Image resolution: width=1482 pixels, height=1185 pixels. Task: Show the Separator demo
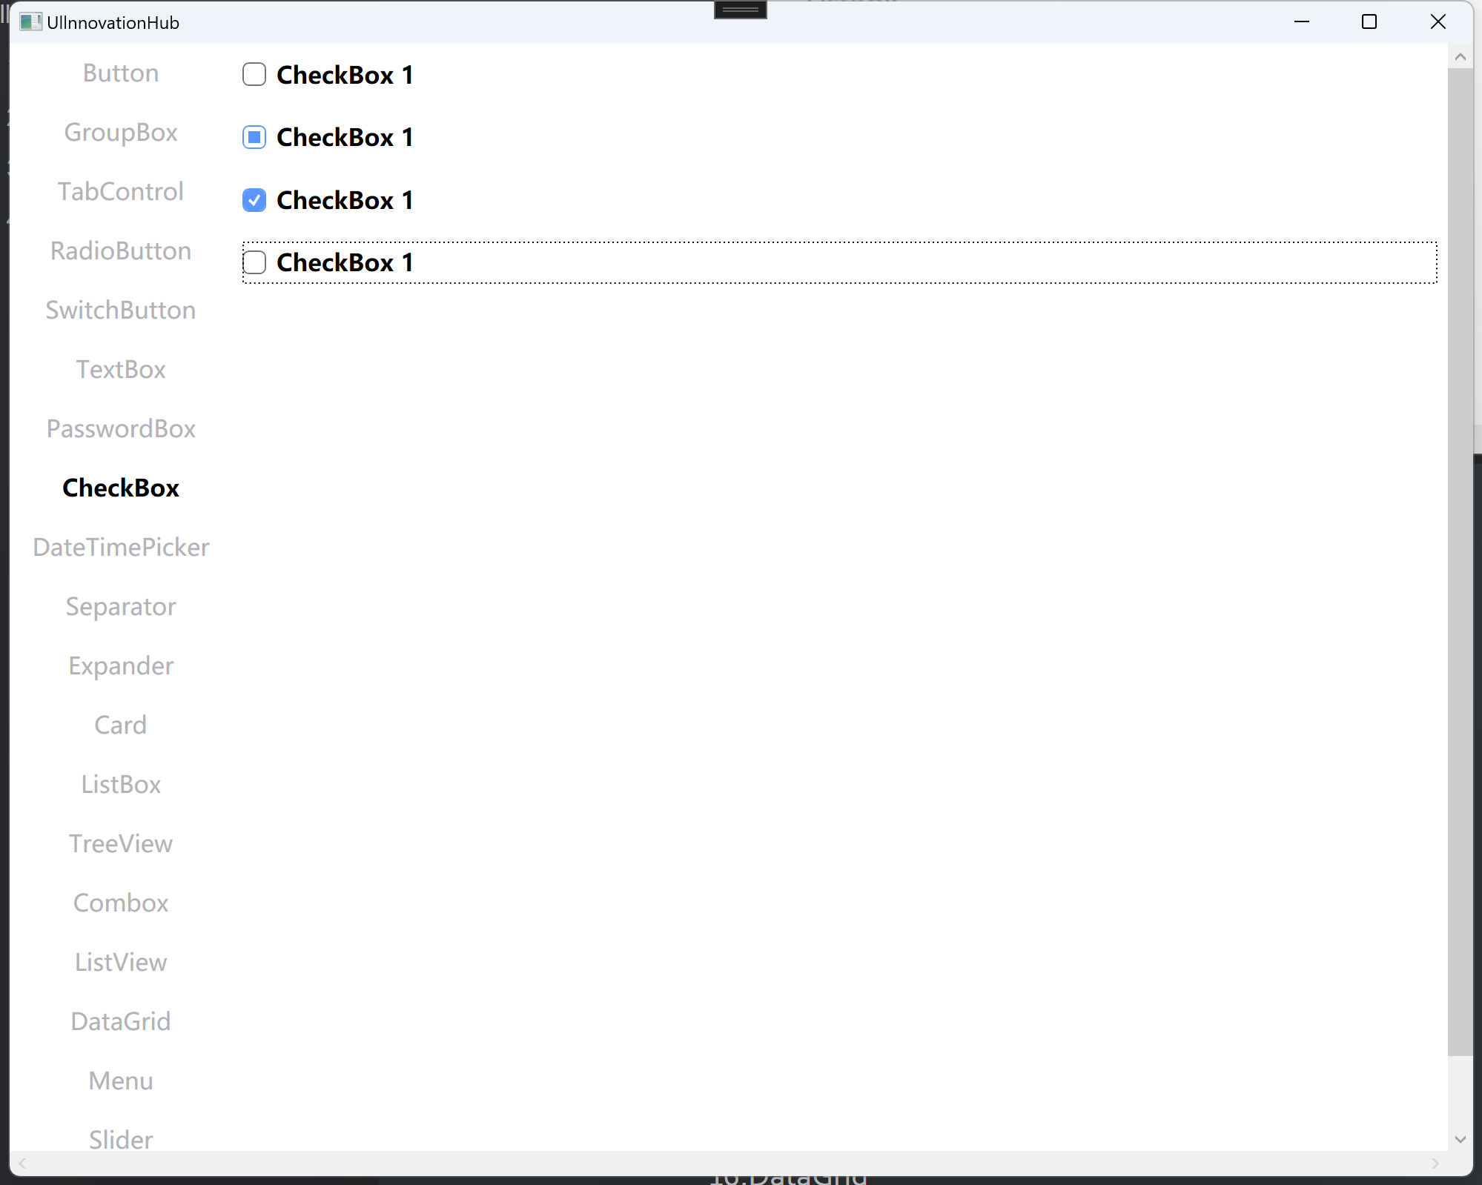point(121,607)
